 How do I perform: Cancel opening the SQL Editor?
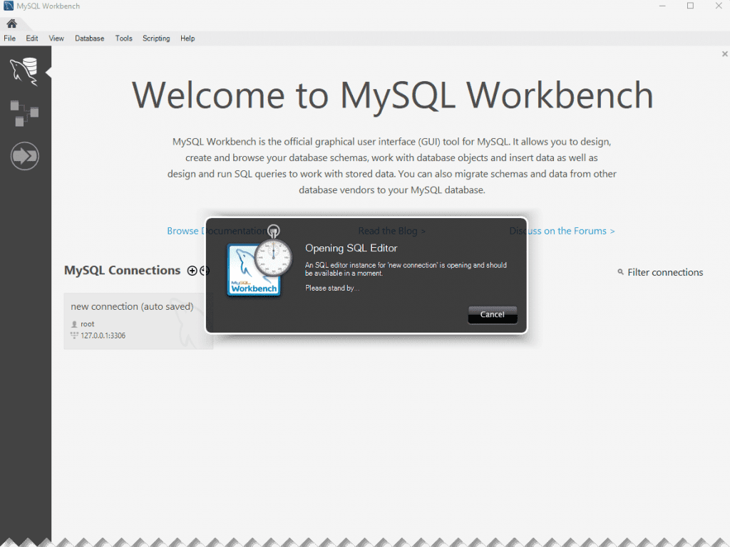click(493, 314)
